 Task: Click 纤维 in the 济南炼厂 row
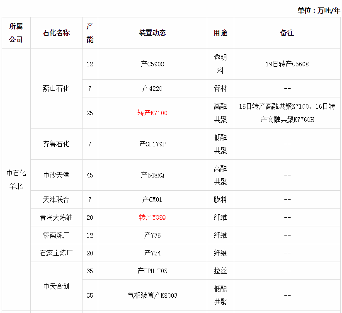point(220,235)
